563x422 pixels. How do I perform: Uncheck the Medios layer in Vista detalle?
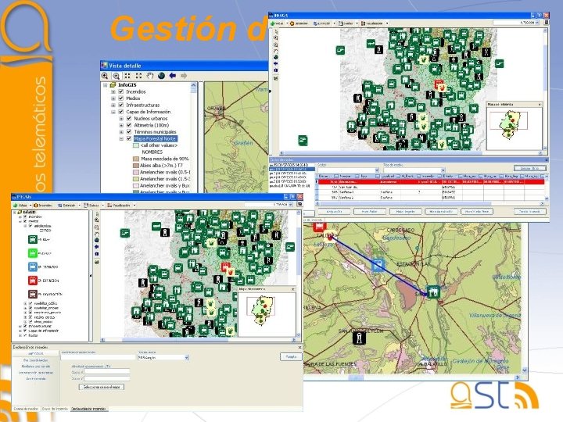[x=121, y=98]
